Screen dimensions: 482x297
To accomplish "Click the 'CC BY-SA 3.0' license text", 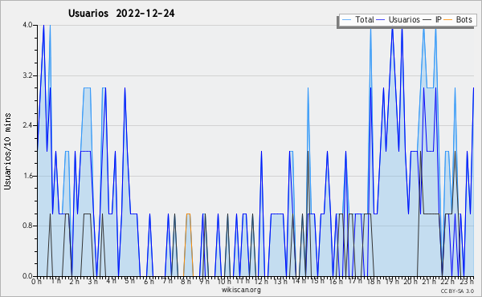I will coord(457,291).
